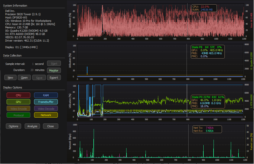Click the Network Kbps graph
This screenshot has width=254, height=164.
click(162, 141)
